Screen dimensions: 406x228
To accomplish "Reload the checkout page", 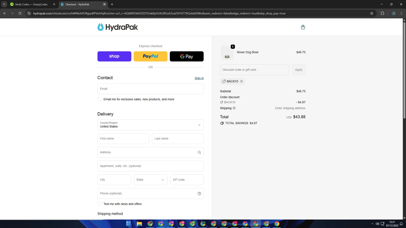I will [x=20, y=13].
